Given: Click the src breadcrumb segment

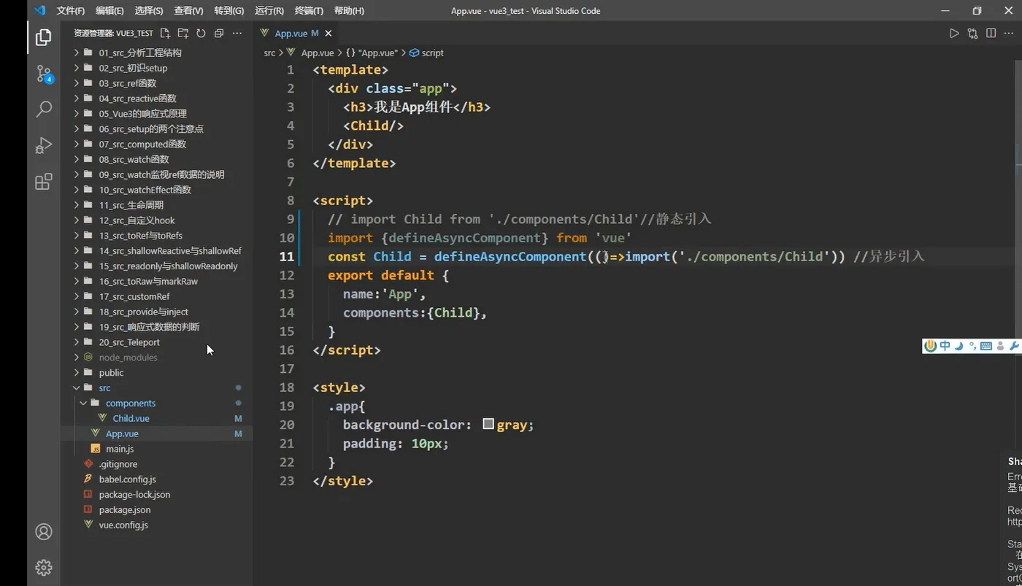Looking at the screenshot, I should coord(269,53).
